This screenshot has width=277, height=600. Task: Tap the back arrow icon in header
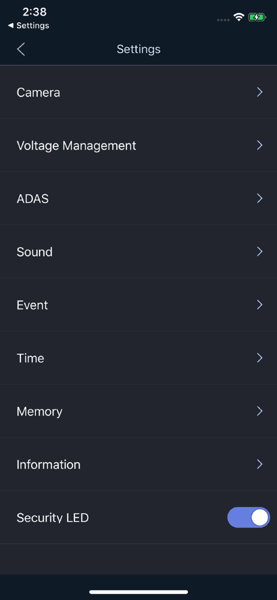tap(21, 49)
